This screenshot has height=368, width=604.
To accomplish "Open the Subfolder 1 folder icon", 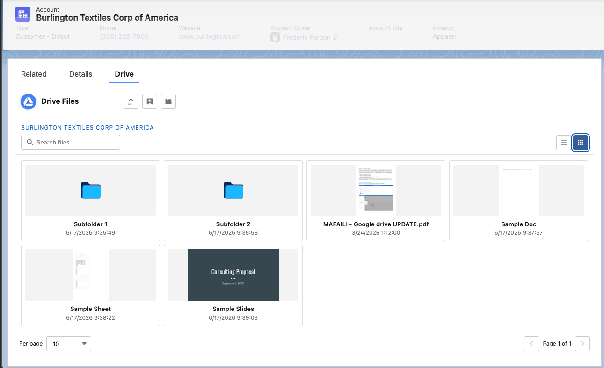I will (x=91, y=190).
